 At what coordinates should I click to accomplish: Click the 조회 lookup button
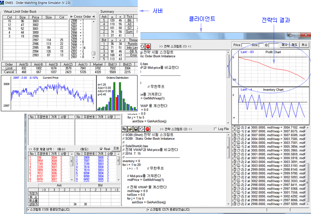click(x=116, y=148)
